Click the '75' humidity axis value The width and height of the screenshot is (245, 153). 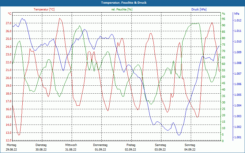point(224,45)
